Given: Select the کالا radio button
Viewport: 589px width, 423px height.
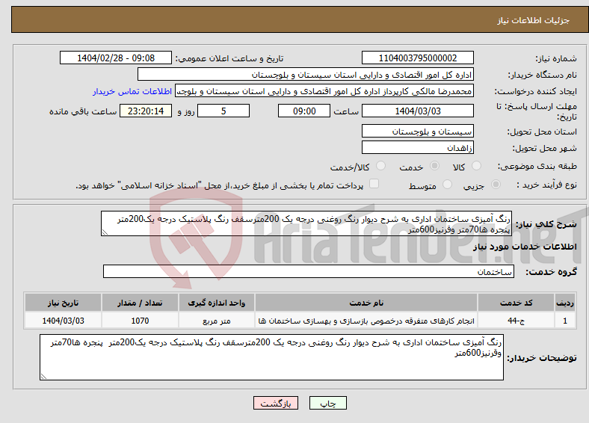Looking at the screenshot, I should point(476,166).
